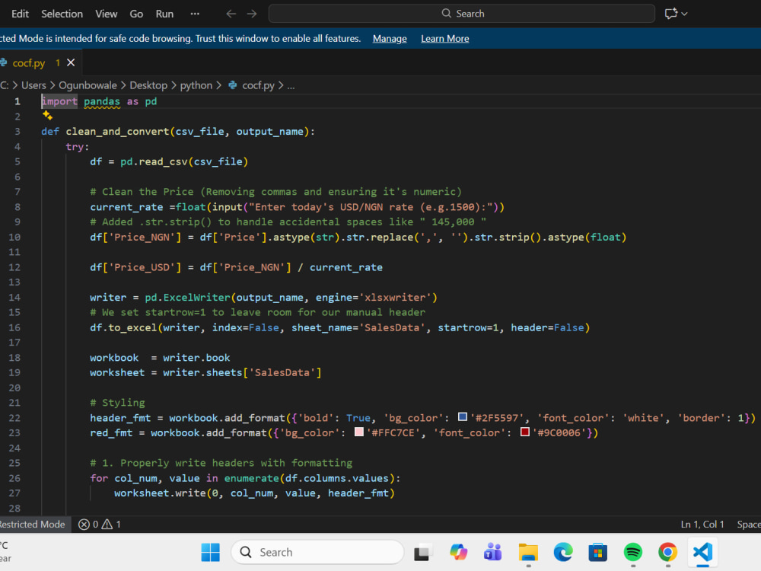
Task: Open the blue #2F5597 color swatch
Action: [463, 417]
